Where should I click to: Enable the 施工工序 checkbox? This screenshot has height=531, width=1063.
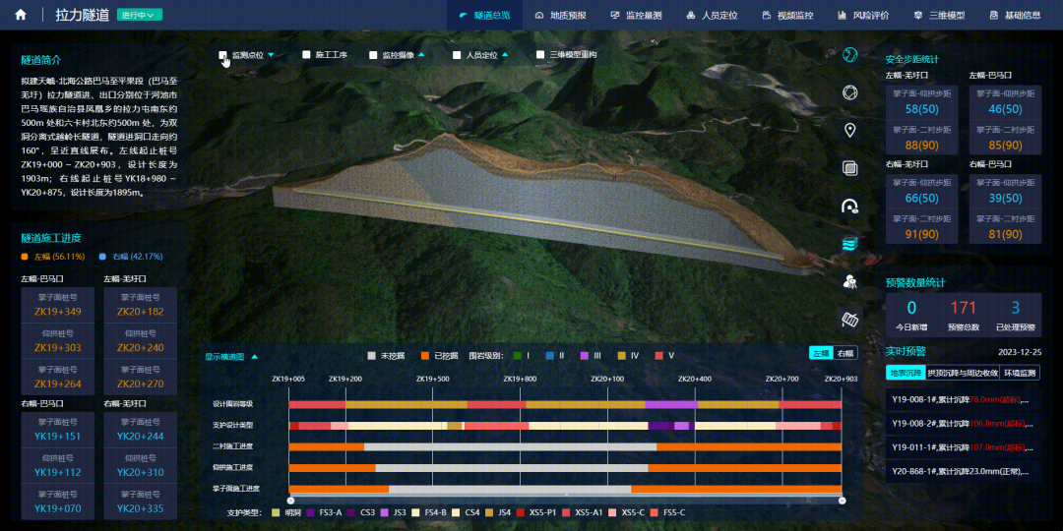pos(307,55)
